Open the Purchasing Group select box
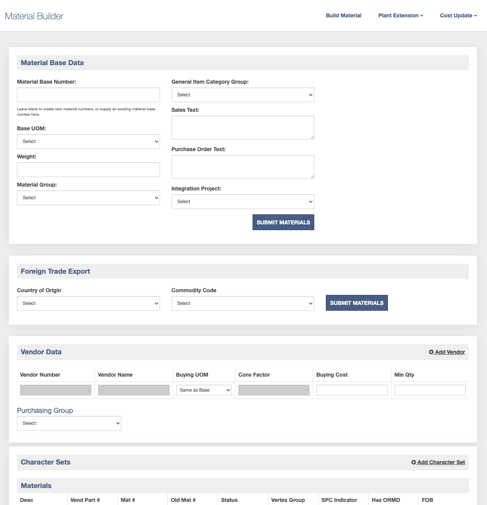Viewport: 487px width, 505px height. (x=69, y=423)
